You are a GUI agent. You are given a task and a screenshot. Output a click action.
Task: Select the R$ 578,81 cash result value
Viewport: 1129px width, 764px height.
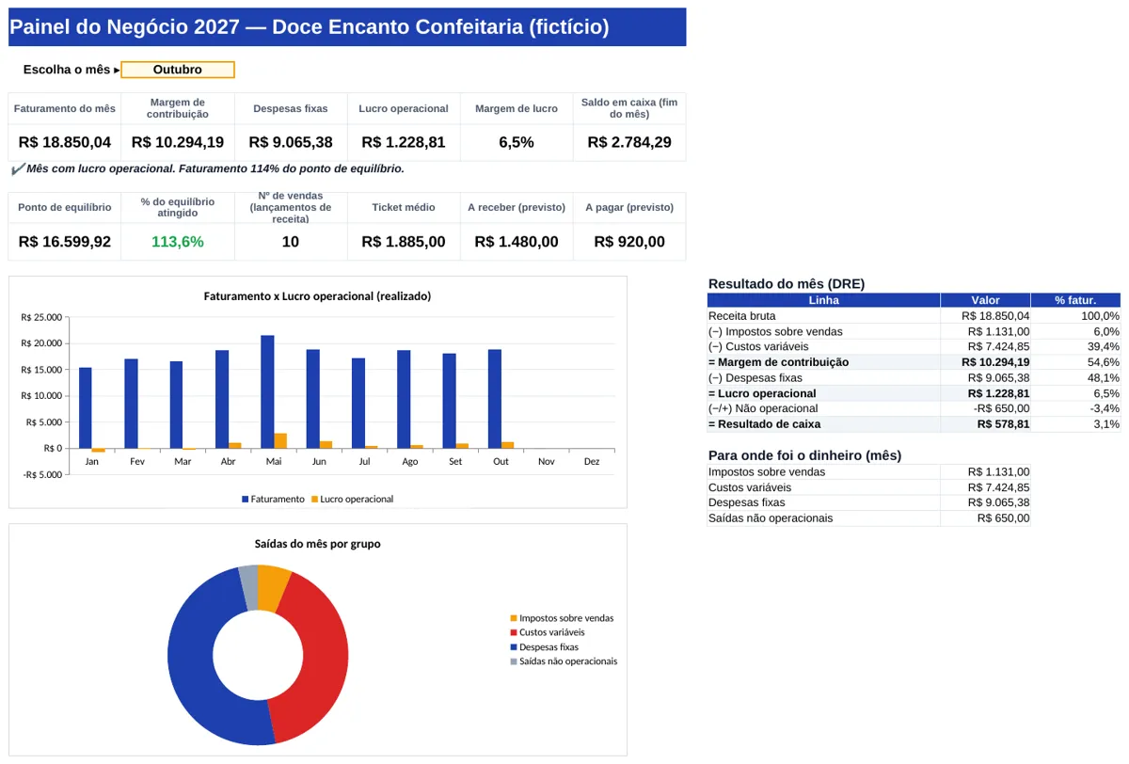tap(1004, 424)
